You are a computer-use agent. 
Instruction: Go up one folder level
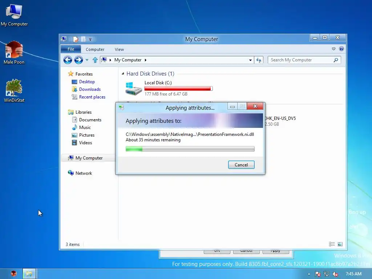95,60
